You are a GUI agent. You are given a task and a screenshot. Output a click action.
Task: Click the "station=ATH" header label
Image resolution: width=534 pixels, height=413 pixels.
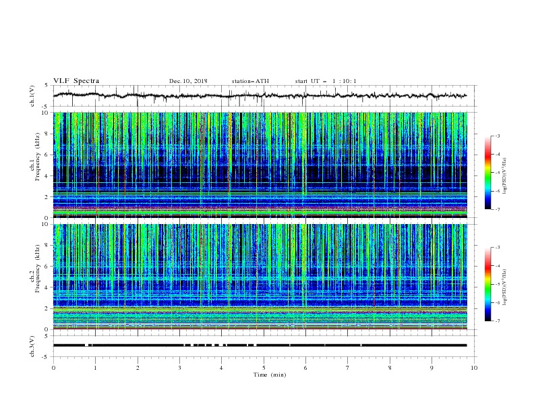pyautogui.click(x=250, y=81)
